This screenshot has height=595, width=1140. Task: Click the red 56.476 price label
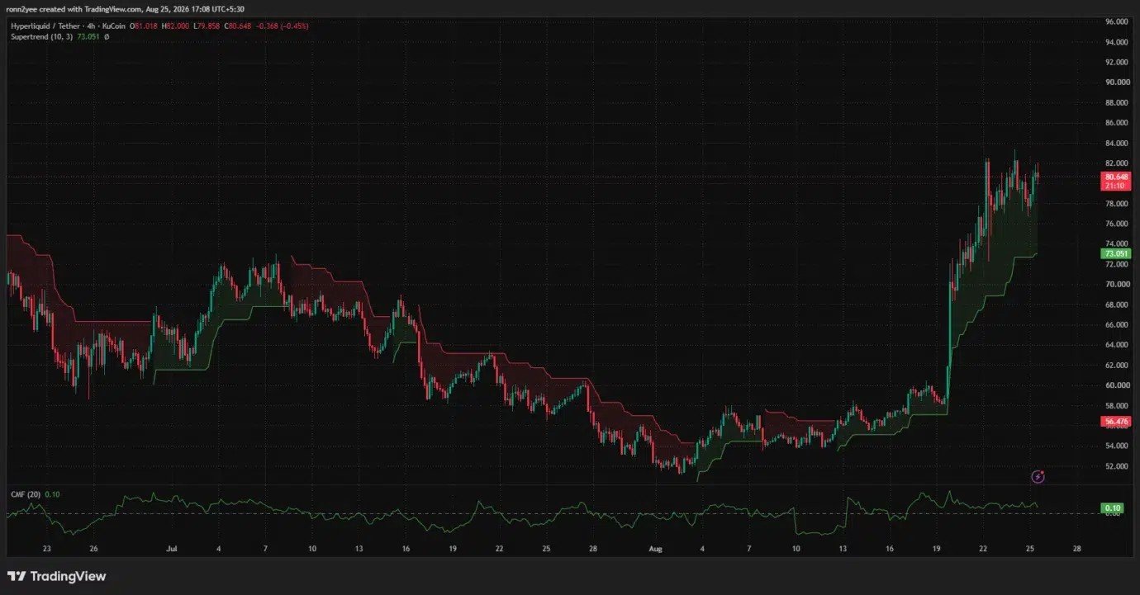(1116, 421)
